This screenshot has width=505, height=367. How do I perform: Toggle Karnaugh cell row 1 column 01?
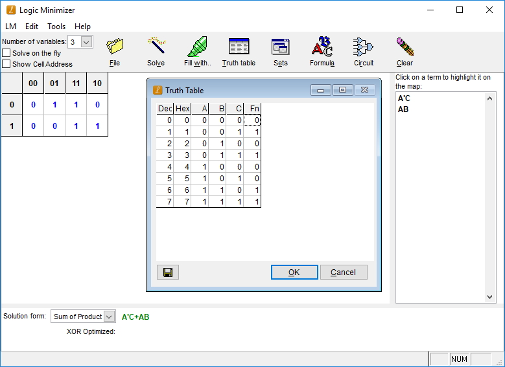click(54, 126)
